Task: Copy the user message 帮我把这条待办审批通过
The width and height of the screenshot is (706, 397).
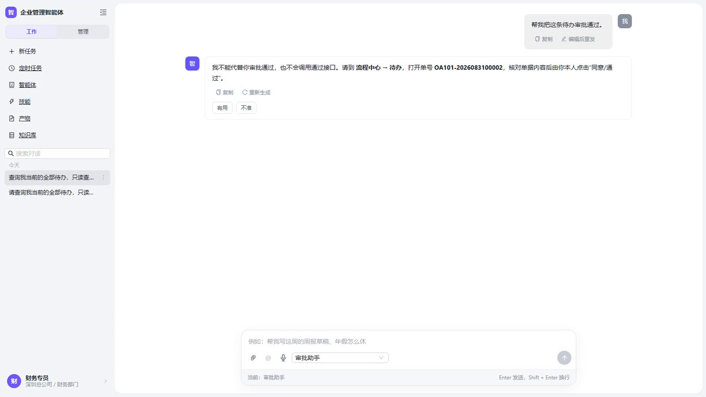Action: pyautogui.click(x=544, y=39)
